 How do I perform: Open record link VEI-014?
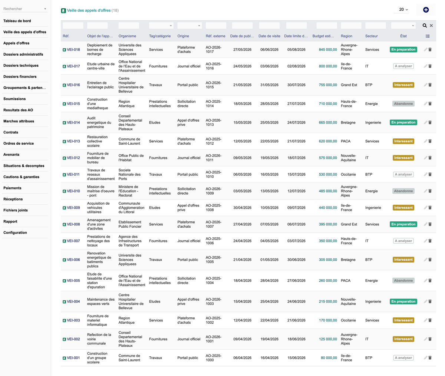click(73, 122)
